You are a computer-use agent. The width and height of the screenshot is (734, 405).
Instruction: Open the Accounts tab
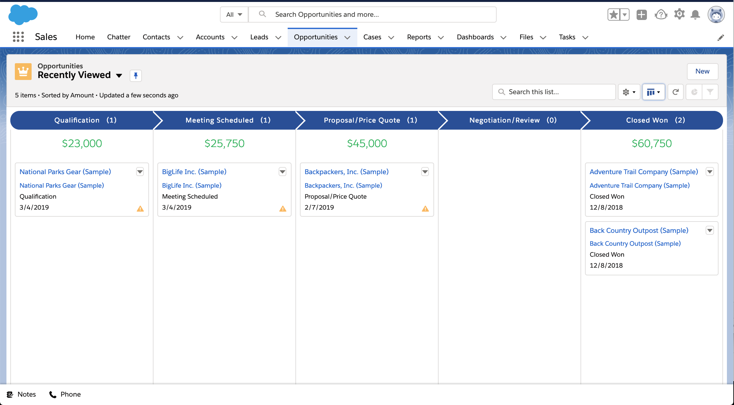click(210, 37)
